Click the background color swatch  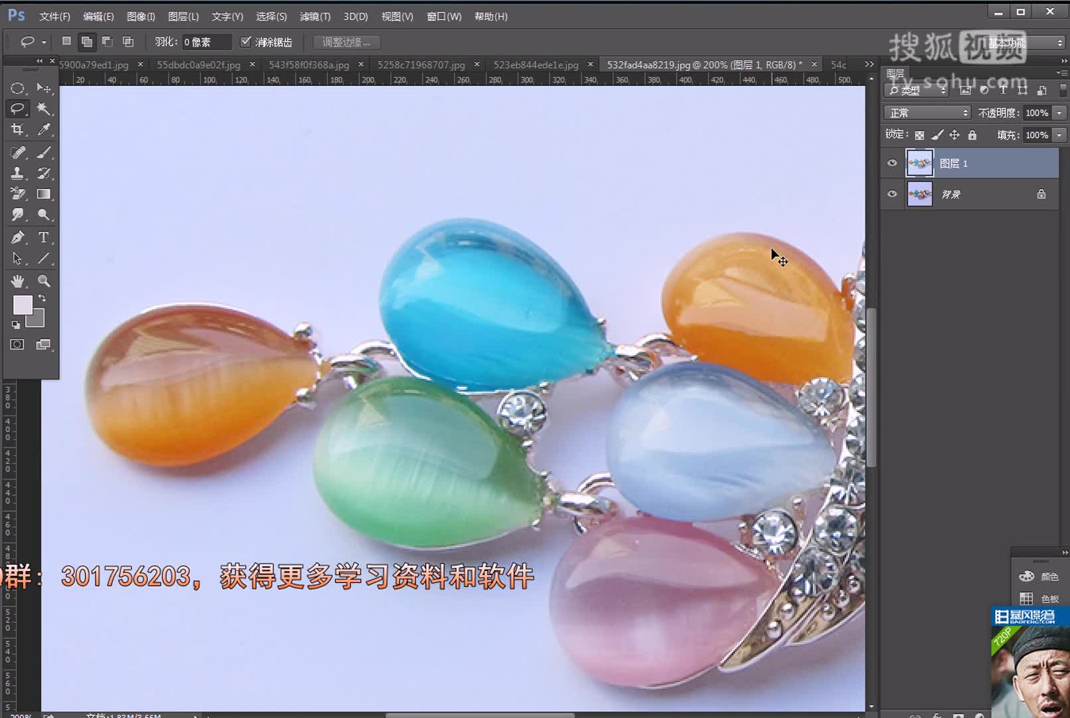38,320
